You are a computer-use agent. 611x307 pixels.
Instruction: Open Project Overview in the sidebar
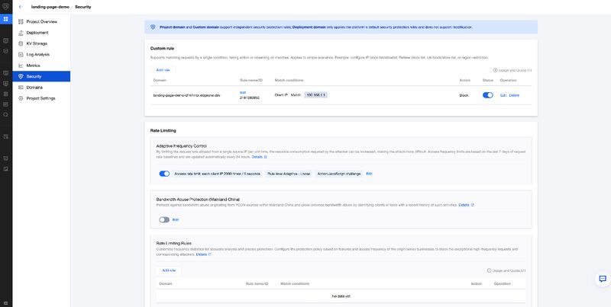tap(42, 22)
